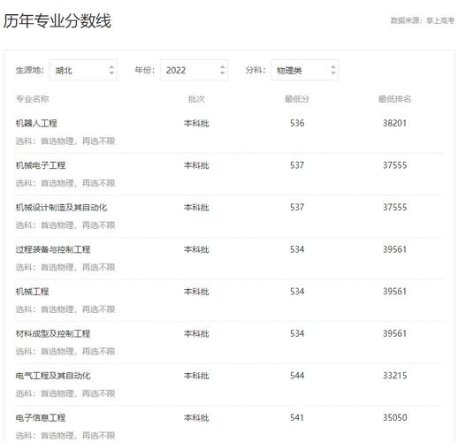Click rank 37555 in 机械设计制造及其自动化 row
The height and width of the screenshot is (442, 458).
point(394,208)
